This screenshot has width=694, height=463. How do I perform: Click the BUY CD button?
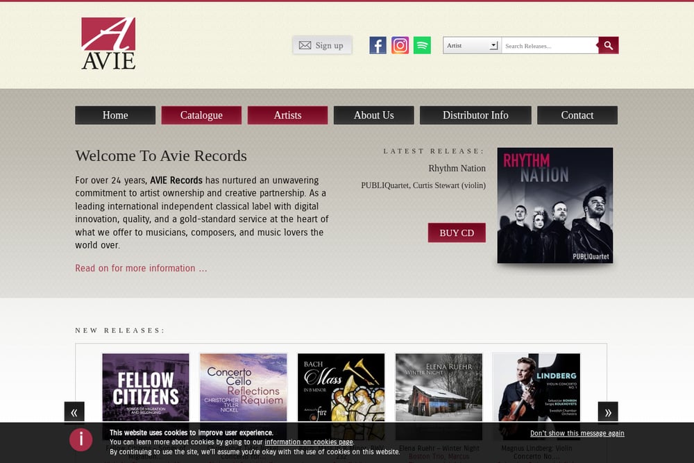click(457, 233)
